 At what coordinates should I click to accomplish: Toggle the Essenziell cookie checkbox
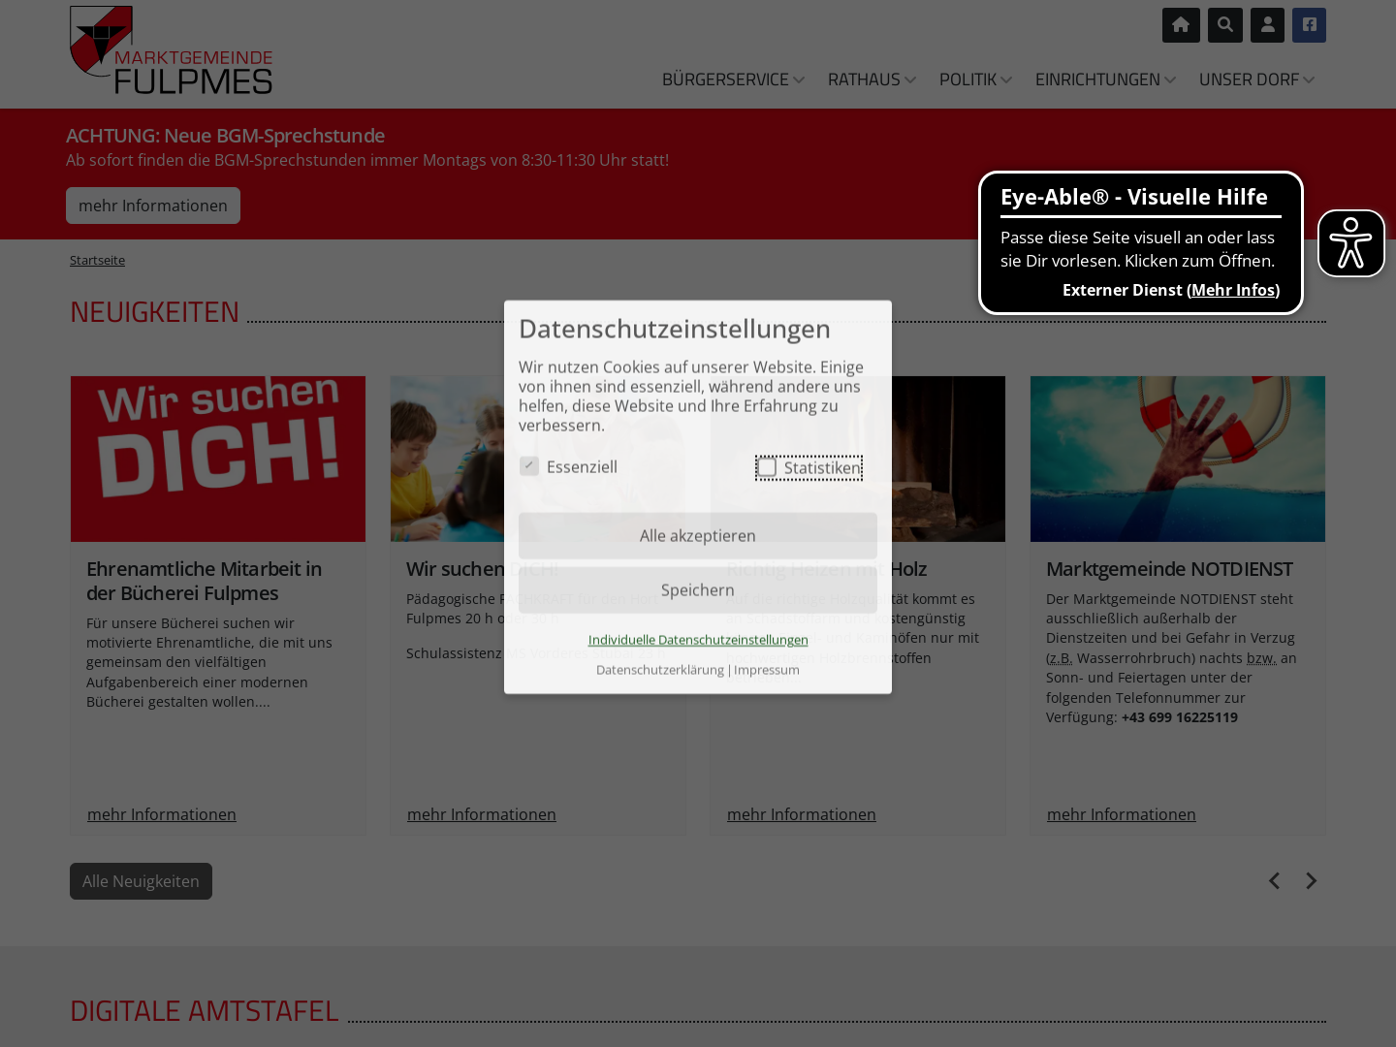point(529,466)
